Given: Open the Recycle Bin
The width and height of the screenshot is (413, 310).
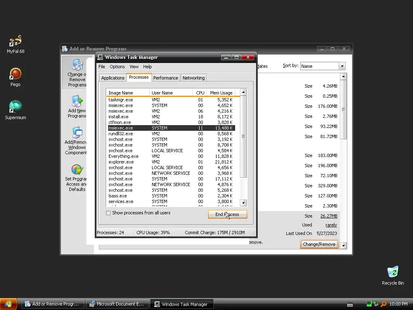Looking at the screenshot, I should (393, 275).
